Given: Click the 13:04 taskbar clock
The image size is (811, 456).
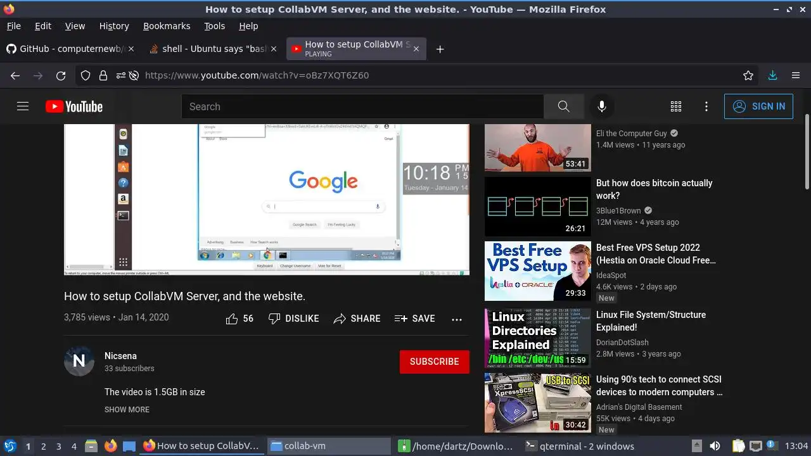Looking at the screenshot, I should (x=796, y=446).
